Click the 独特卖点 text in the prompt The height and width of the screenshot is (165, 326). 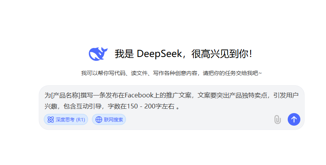click(x=254, y=95)
